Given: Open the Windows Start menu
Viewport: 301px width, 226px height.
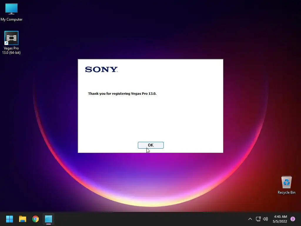Looking at the screenshot, I should click(9, 219).
